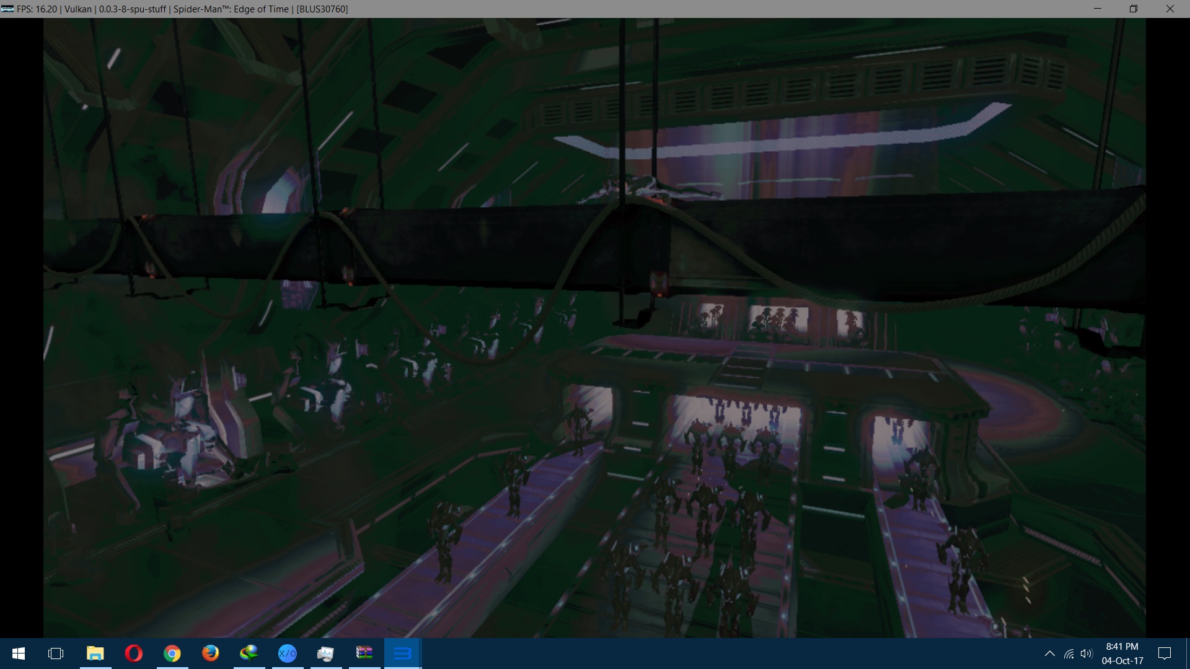Expand hidden system tray icons
Viewport: 1190px width, 669px height.
[x=1049, y=654]
